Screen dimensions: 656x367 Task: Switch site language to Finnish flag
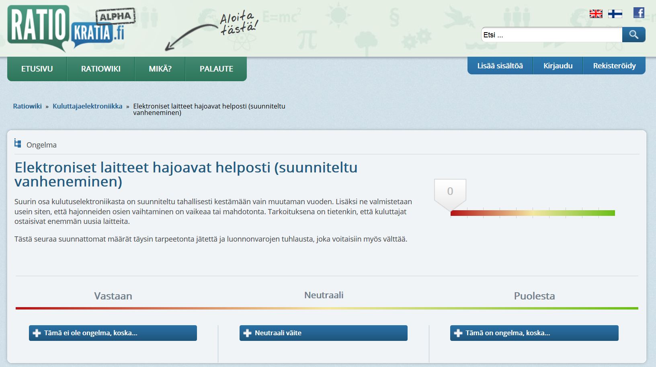pos(615,14)
